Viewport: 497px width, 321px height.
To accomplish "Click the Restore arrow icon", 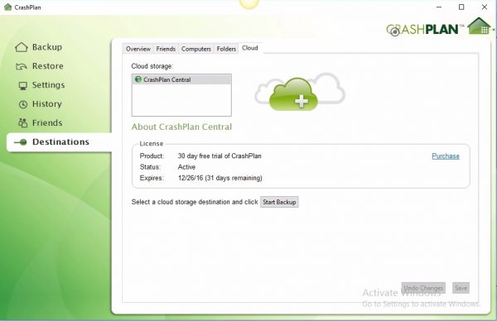I will (22, 66).
